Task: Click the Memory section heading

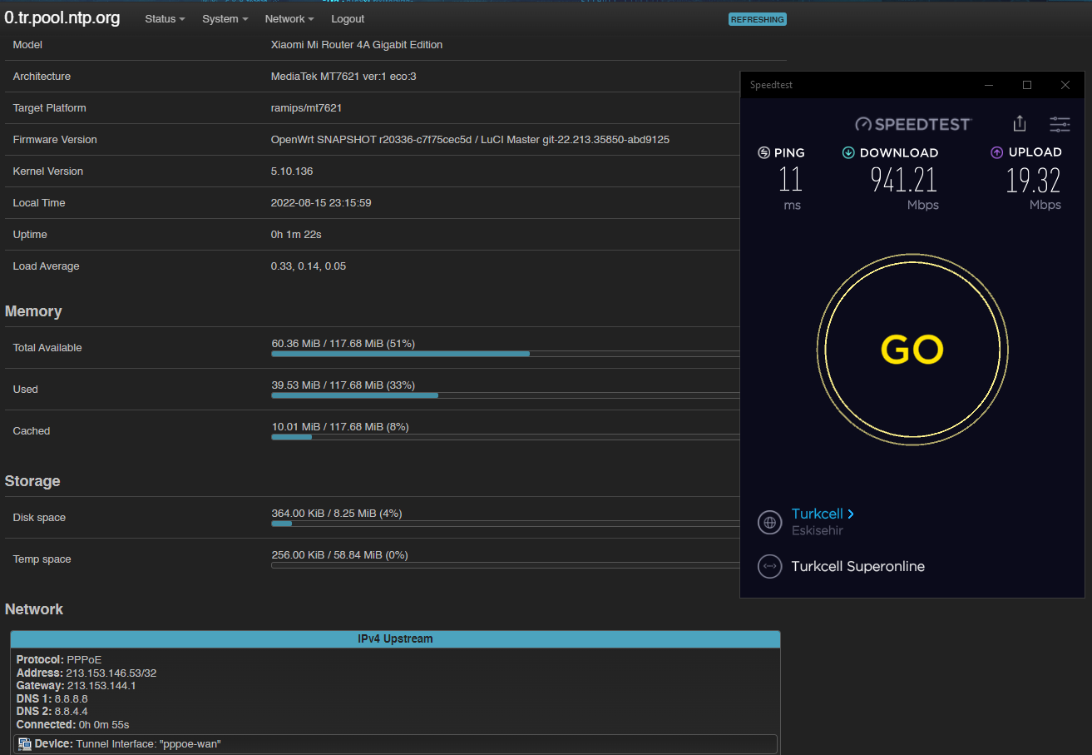Action: pyautogui.click(x=33, y=311)
